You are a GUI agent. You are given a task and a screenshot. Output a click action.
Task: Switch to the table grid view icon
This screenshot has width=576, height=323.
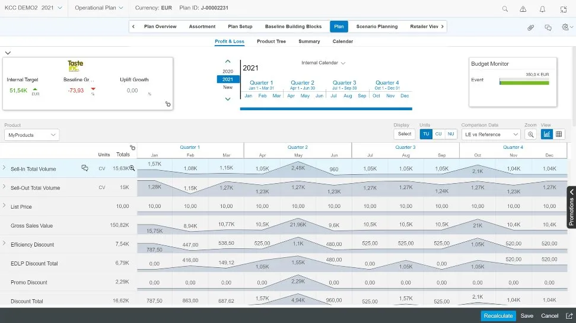pos(559,134)
